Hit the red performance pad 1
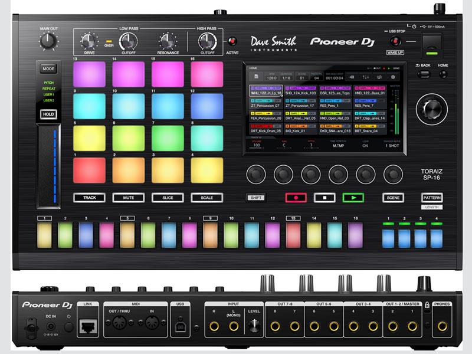Screen dimensions: 472x354 point(89,171)
